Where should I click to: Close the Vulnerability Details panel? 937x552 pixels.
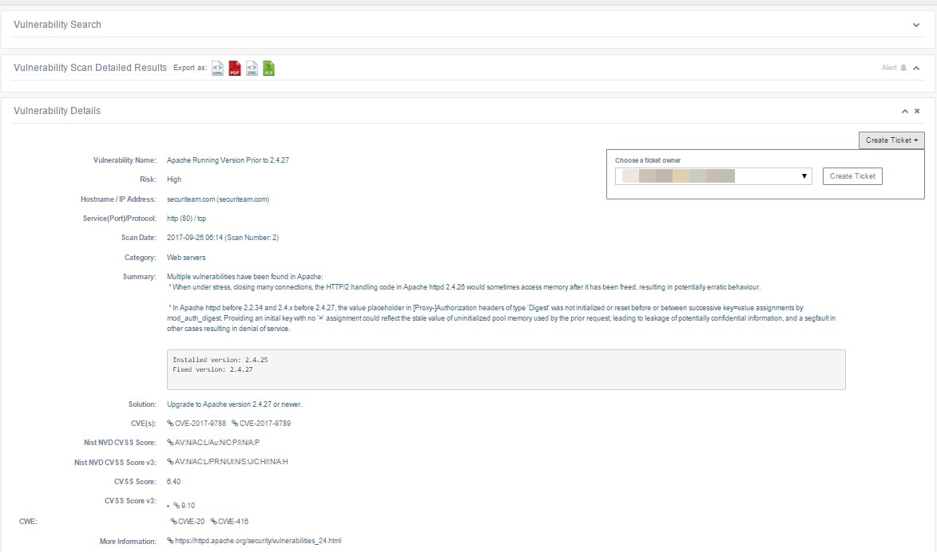[917, 112]
